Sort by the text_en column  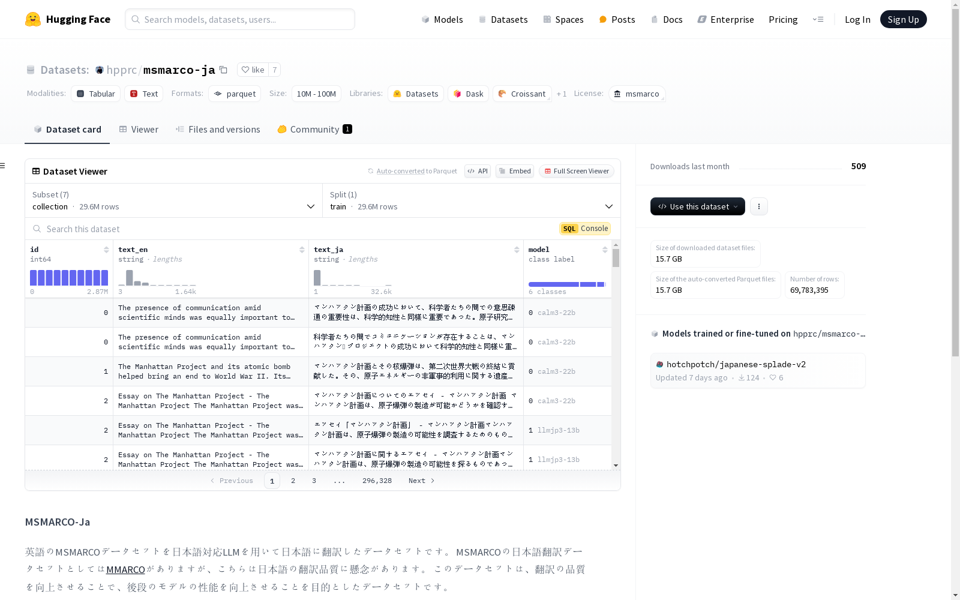click(302, 250)
